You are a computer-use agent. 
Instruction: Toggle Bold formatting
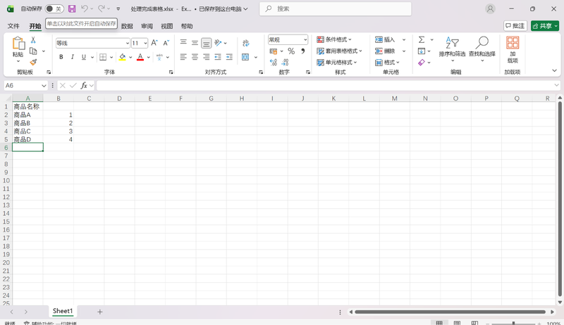(61, 57)
